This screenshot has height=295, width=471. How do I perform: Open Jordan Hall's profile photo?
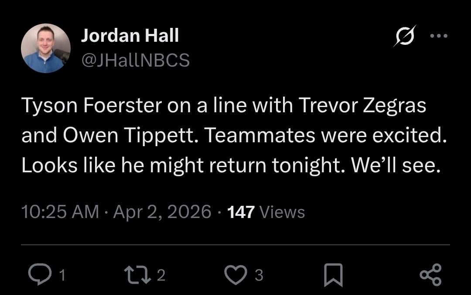[x=45, y=48]
